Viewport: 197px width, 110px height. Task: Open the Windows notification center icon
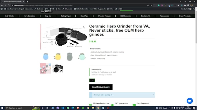(194, 108)
